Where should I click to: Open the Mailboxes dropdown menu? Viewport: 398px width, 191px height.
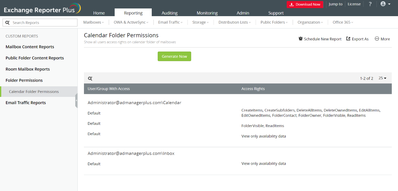tap(94, 22)
